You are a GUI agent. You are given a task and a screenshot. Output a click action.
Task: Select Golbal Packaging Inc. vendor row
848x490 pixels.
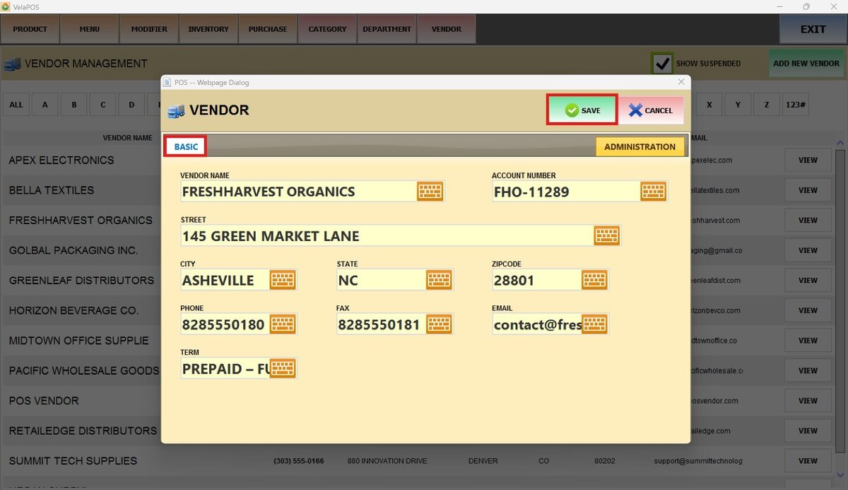(418, 250)
